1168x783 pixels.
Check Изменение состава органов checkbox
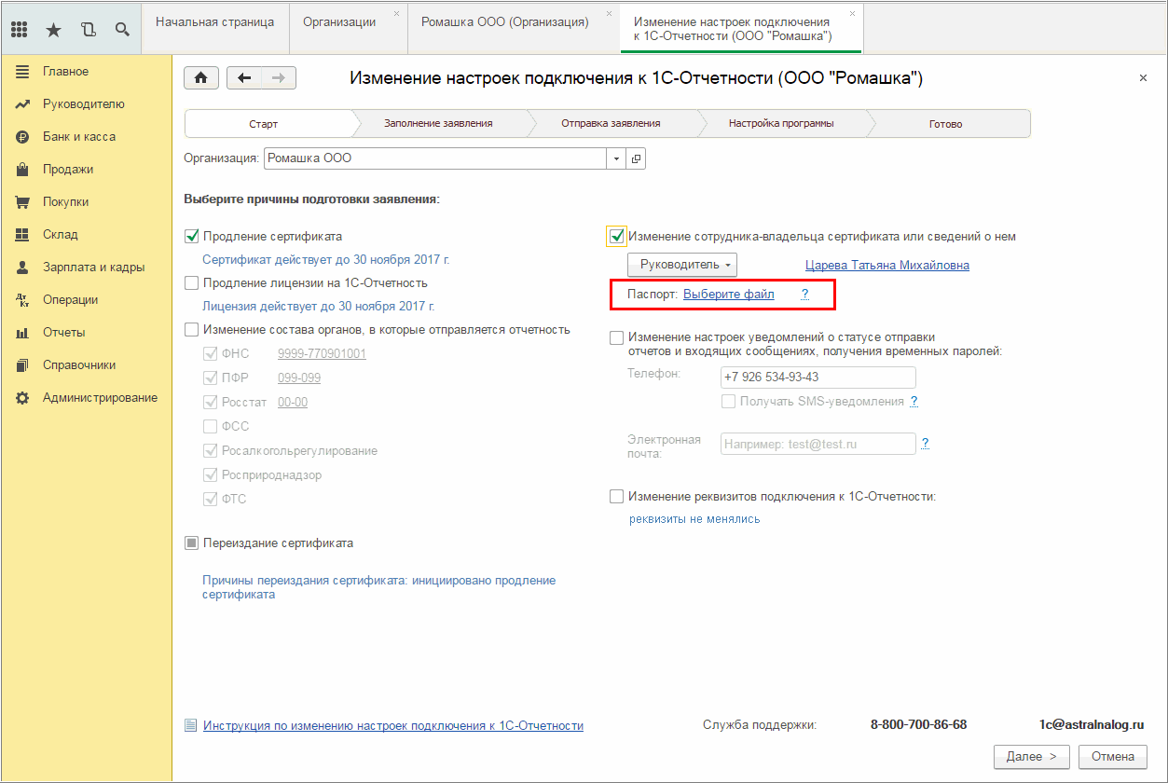click(x=192, y=330)
